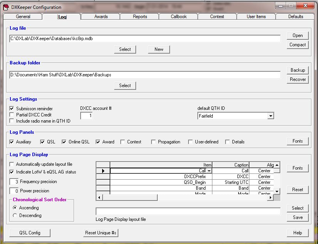The height and width of the screenshot is (244, 318).
Task: Close the DXKeeper Configuration window
Action: click(305, 6)
